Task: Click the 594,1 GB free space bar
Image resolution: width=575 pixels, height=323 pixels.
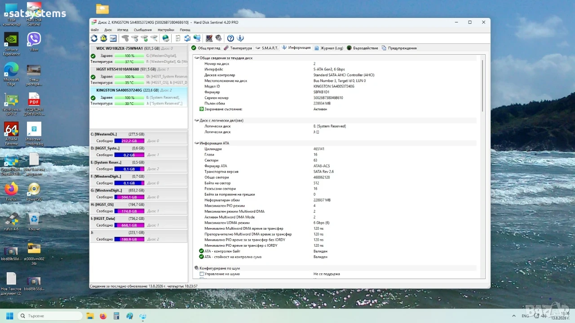Action: (x=129, y=197)
